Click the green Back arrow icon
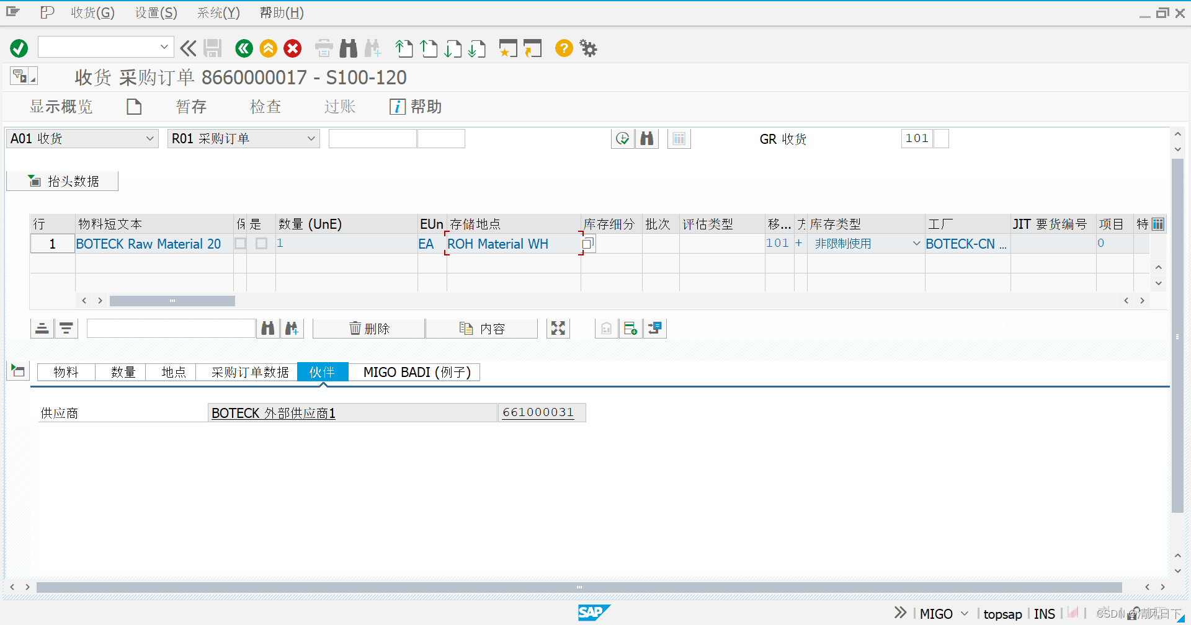This screenshot has width=1191, height=625. click(x=244, y=48)
